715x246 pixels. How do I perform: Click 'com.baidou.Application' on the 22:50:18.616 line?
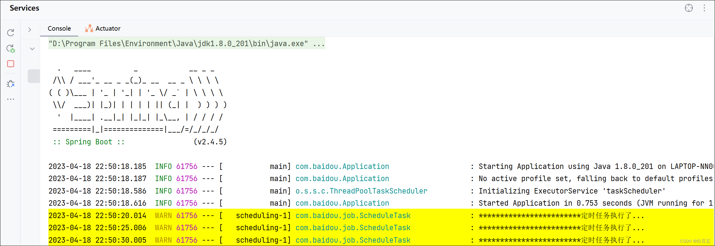coord(342,203)
